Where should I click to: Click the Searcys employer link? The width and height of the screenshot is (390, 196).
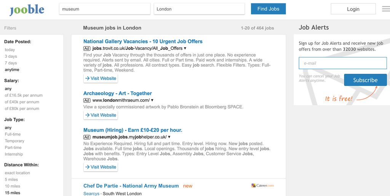pyautogui.click(x=91, y=193)
